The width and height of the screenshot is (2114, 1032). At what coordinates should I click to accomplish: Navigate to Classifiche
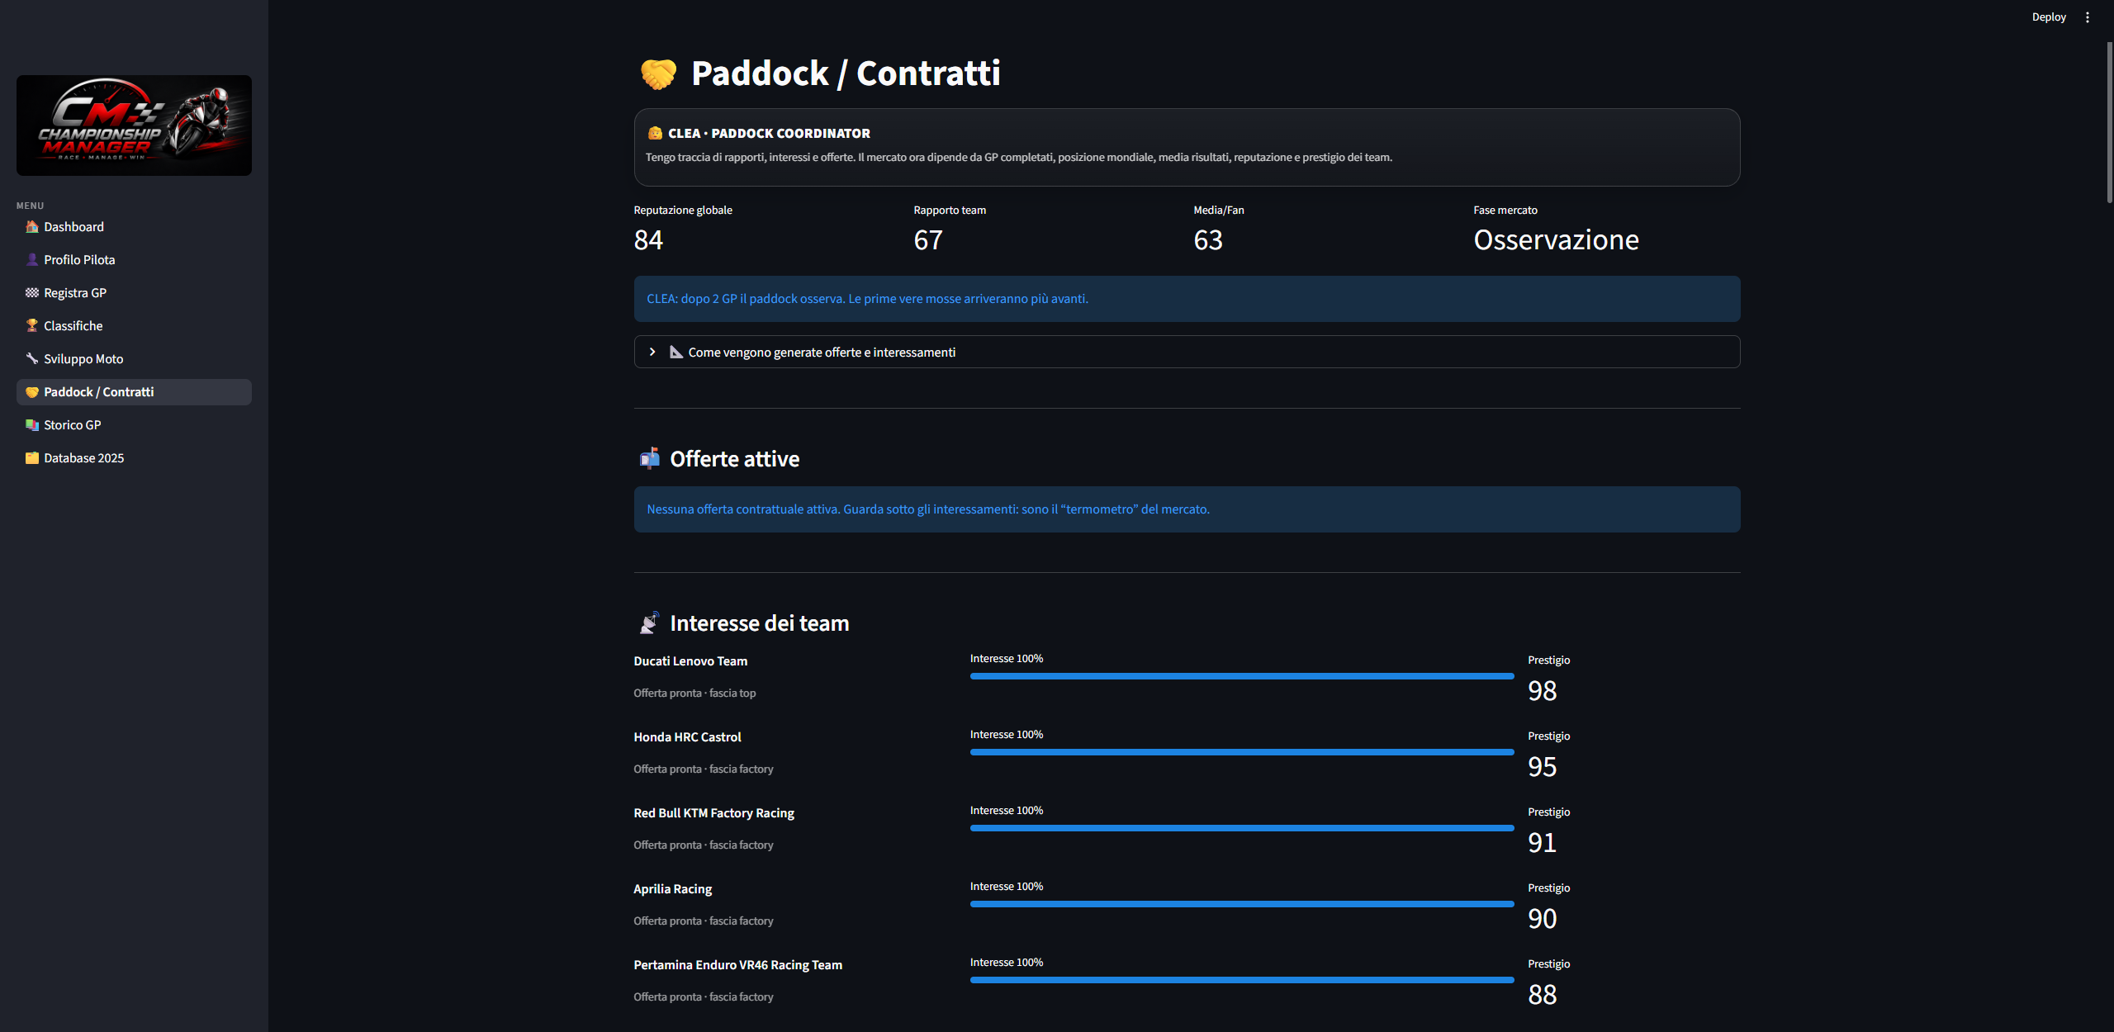click(134, 325)
